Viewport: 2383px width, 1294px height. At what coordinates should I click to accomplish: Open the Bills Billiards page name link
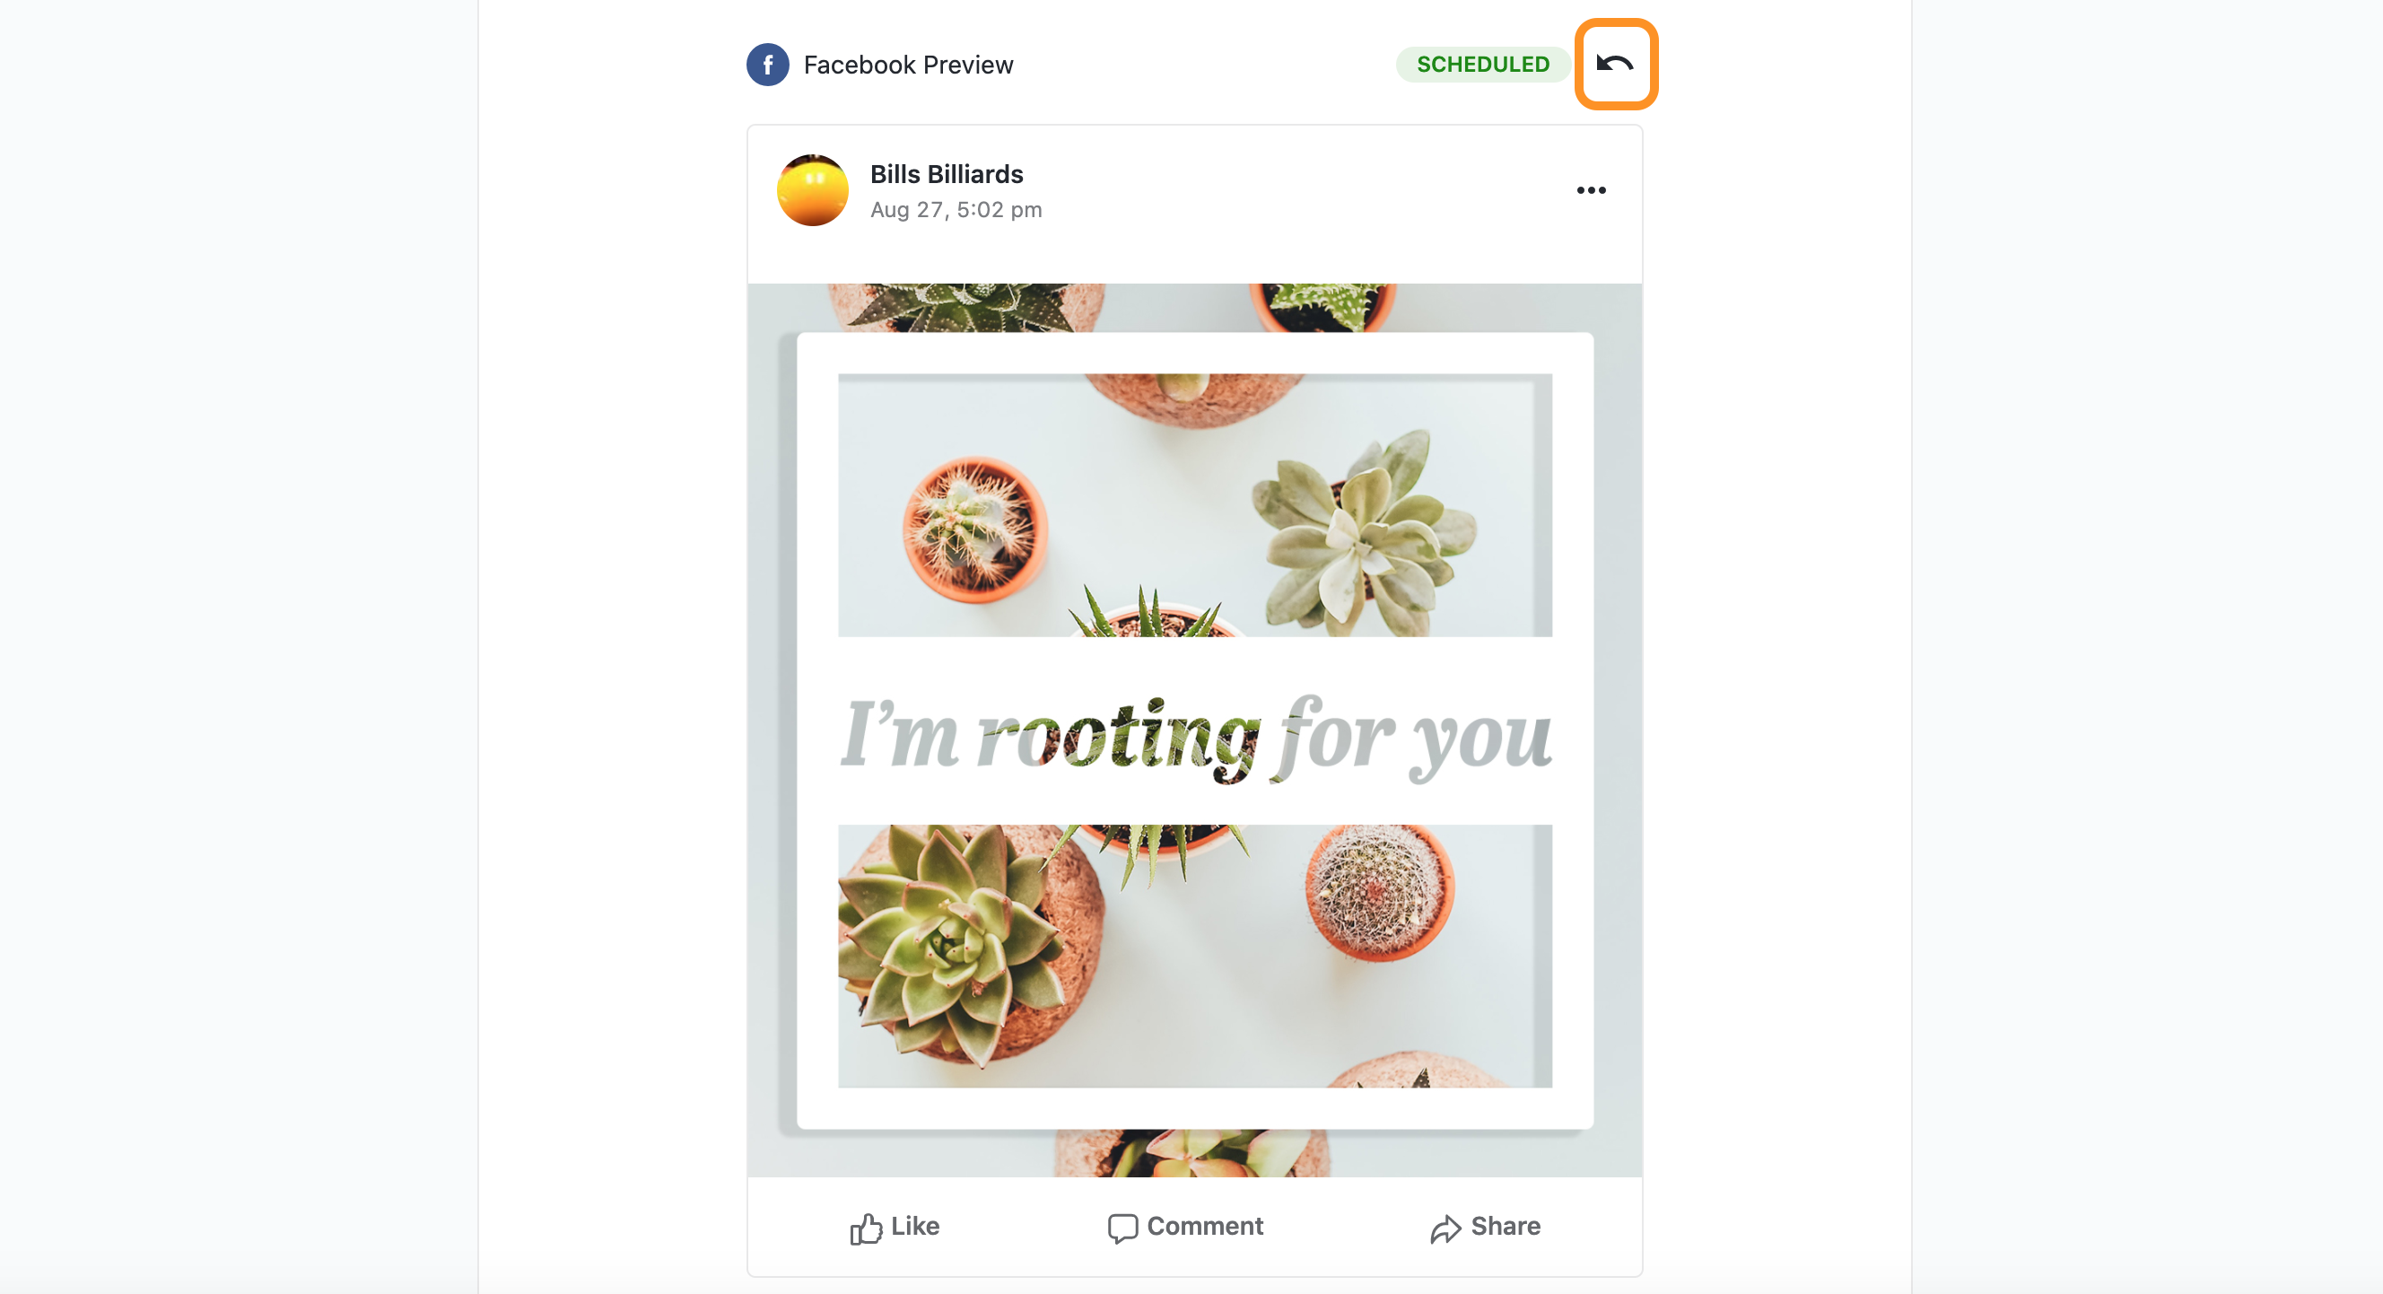click(x=947, y=174)
